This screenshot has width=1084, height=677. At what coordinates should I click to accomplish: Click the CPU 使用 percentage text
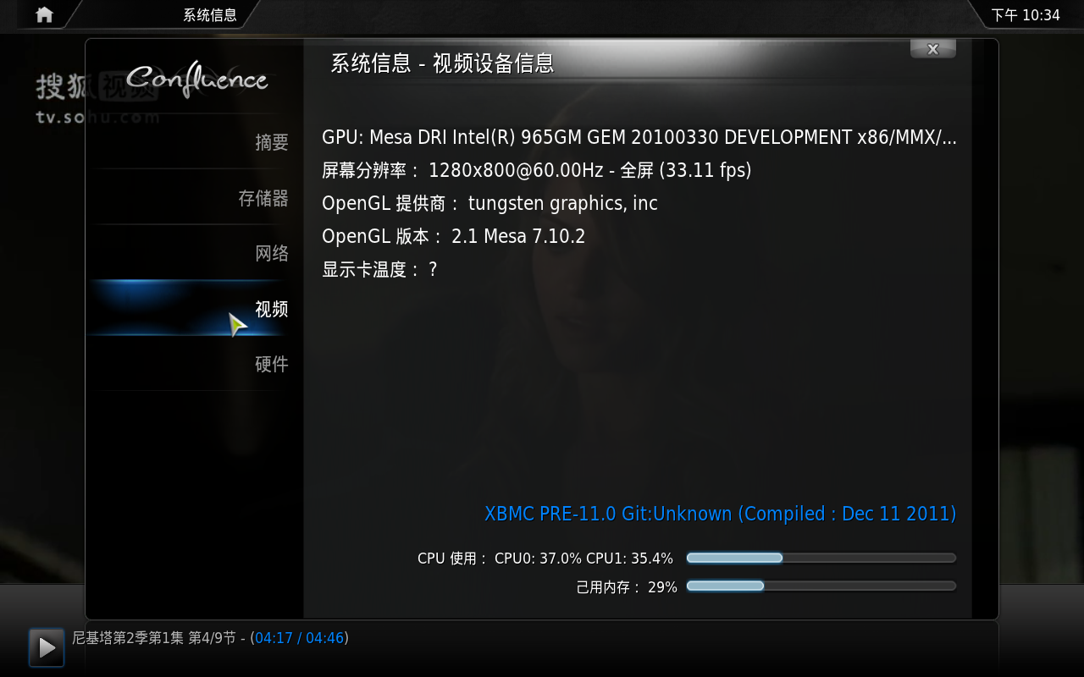(x=545, y=559)
